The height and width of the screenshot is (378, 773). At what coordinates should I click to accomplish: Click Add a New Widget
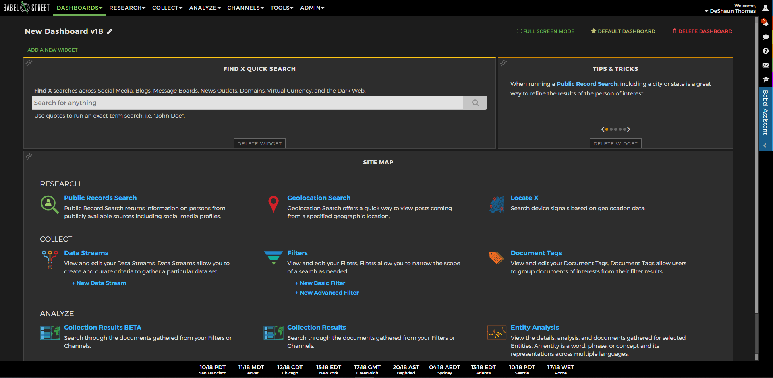(x=52, y=50)
